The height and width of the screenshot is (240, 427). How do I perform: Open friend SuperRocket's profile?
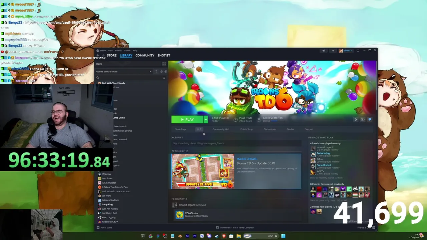[324, 165]
